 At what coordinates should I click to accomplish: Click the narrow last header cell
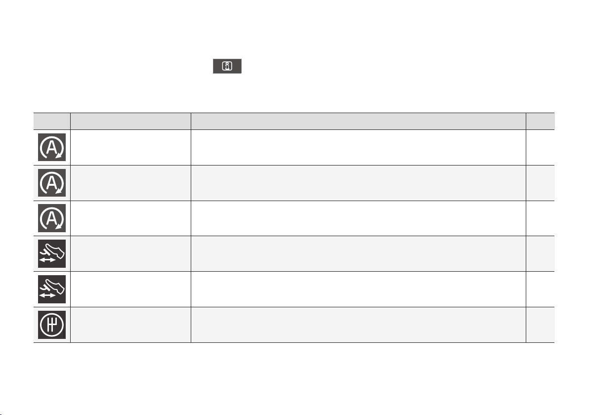540,122
